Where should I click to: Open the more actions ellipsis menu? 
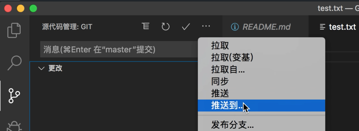pos(206,26)
